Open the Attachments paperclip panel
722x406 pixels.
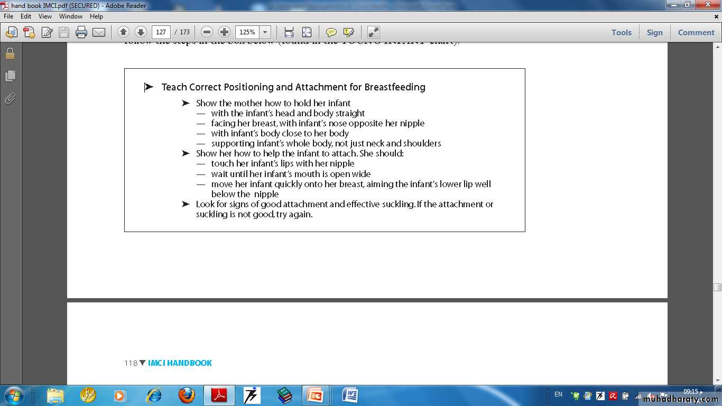tap(10, 98)
